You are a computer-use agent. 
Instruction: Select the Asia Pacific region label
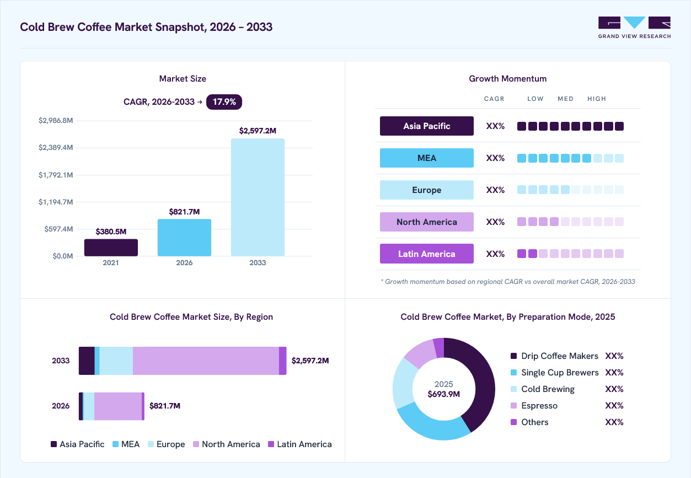(x=427, y=126)
